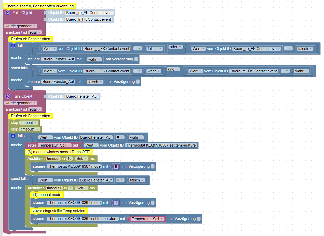Open 'falsch' dropdown compared with Buero.Fenster_Auf
Screen dimensions: 324x236
point(137,180)
